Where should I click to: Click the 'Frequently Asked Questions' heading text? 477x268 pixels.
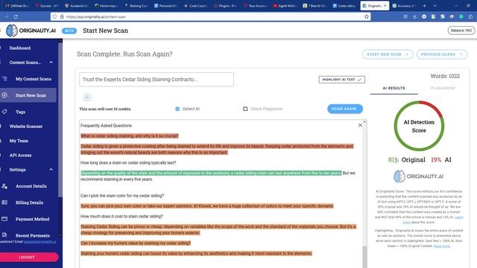click(x=106, y=126)
